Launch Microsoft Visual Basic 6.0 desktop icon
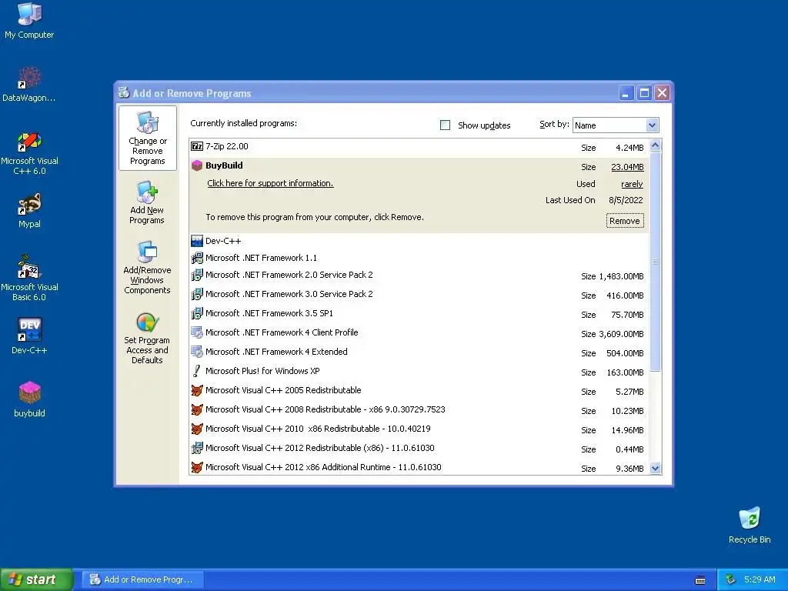This screenshot has width=788, height=591. point(29,277)
